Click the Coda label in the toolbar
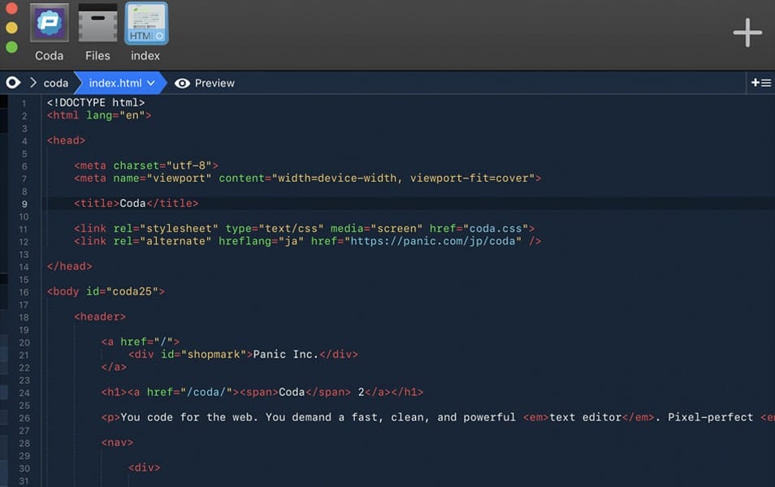775x487 pixels. 48,55
